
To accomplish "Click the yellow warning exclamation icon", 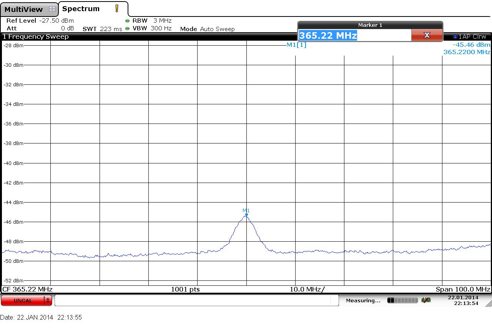I will [x=117, y=8].
